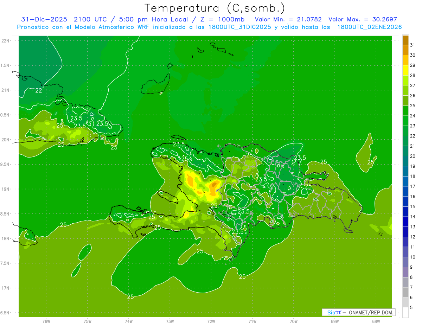Click the '70W' longitude axis label
Viewport: 422px width, 326px height.
tap(294, 321)
